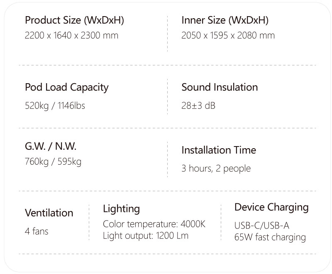Click the G.W. / N.W. heading
Screen dimensions: 332x274
(x=51, y=146)
